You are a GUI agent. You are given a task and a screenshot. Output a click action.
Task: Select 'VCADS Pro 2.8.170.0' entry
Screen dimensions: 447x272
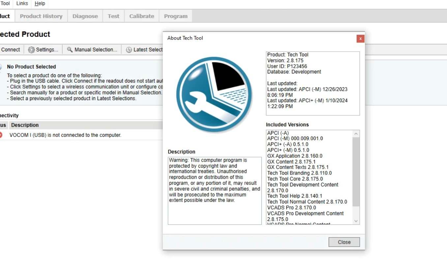(291, 207)
